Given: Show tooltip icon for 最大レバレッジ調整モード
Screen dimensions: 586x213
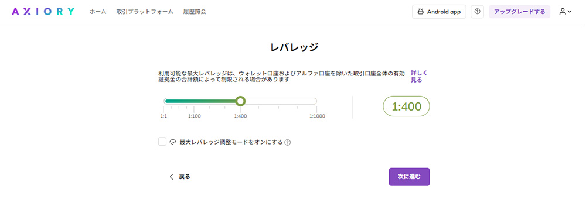Looking at the screenshot, I should tap(287, 142).
